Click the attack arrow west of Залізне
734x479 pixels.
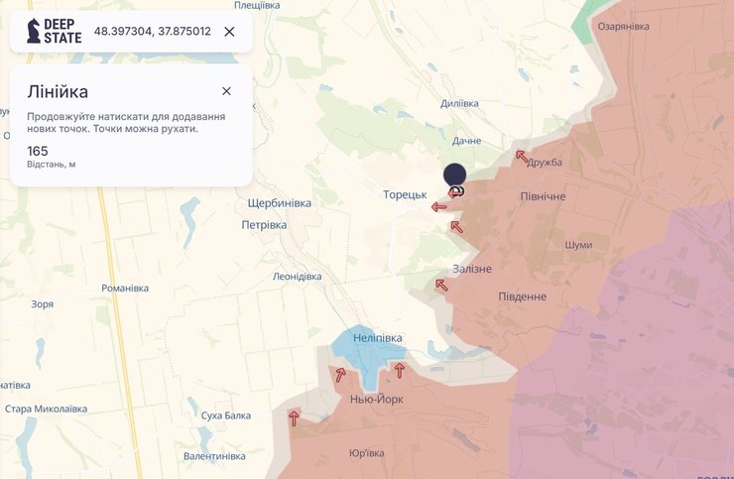tap(441, 285)
